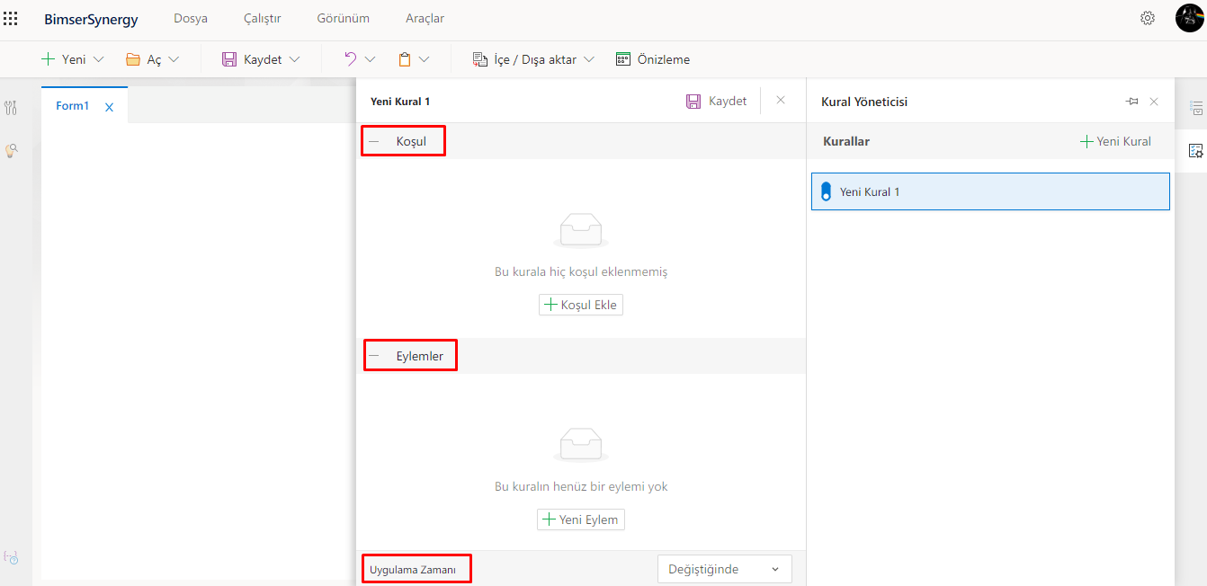1207x586 pixels.
Task: Switch to the Form1 tab
Action: pyautogui.click(x=73, y=106)
